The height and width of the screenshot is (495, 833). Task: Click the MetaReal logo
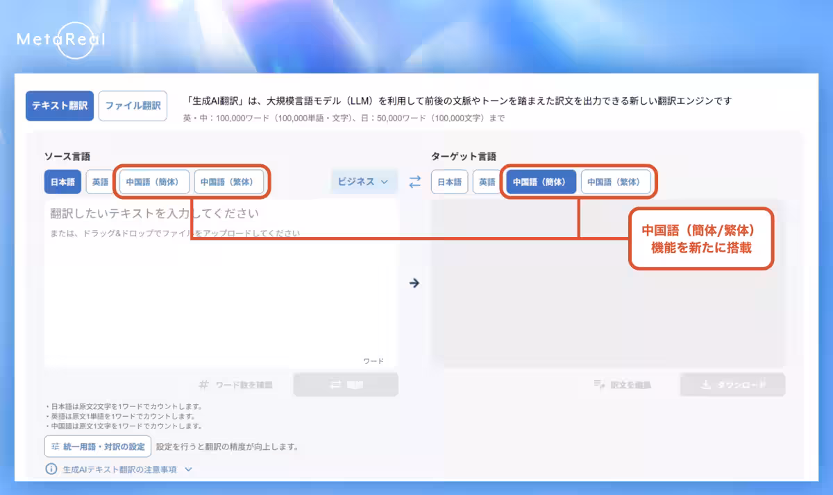61,40
